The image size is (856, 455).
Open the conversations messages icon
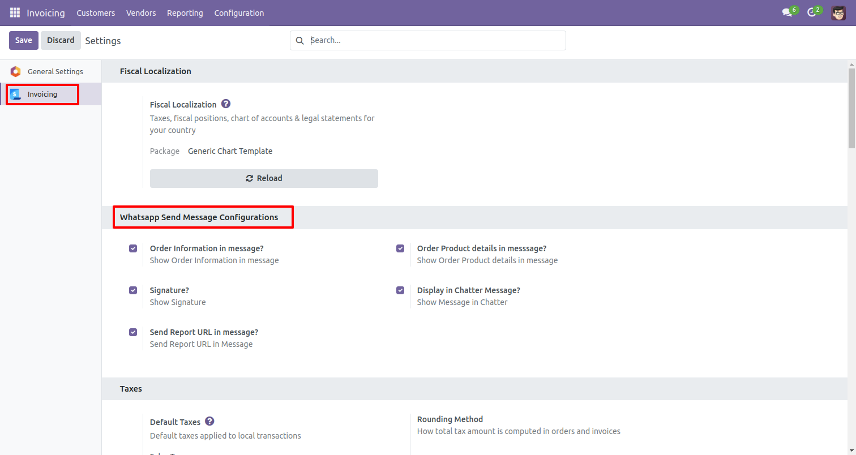click(786, 12)
